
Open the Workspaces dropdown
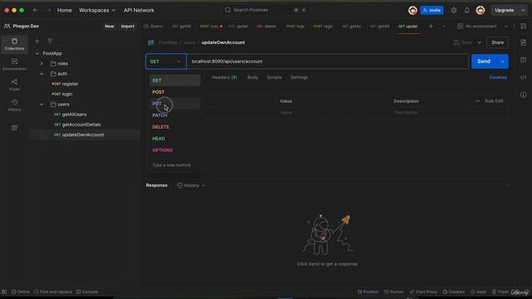click(97, 10)
